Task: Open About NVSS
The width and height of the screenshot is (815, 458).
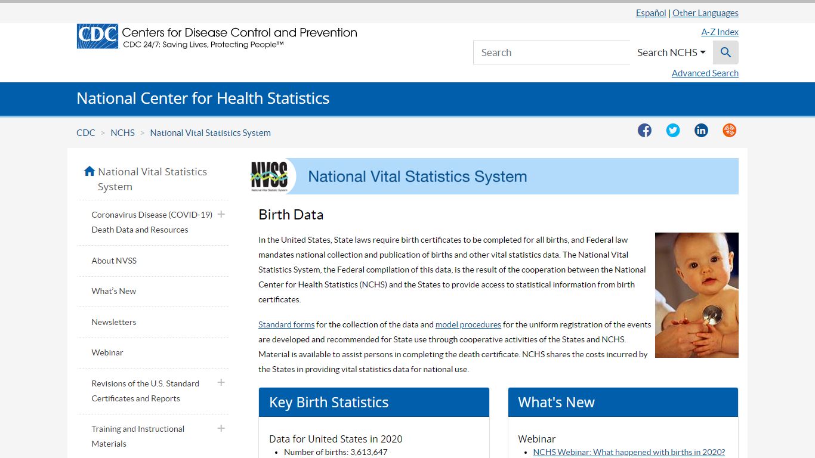Action: pyautogui.click(x=114, y=261)
